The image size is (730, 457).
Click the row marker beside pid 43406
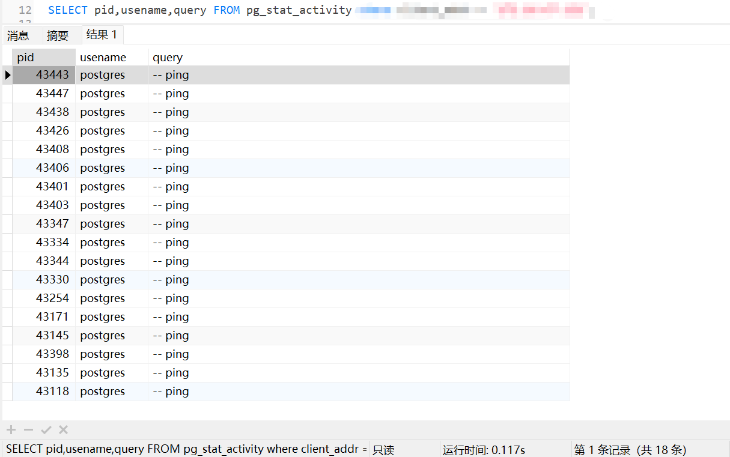pyautogui.click(x=7, y=168)
